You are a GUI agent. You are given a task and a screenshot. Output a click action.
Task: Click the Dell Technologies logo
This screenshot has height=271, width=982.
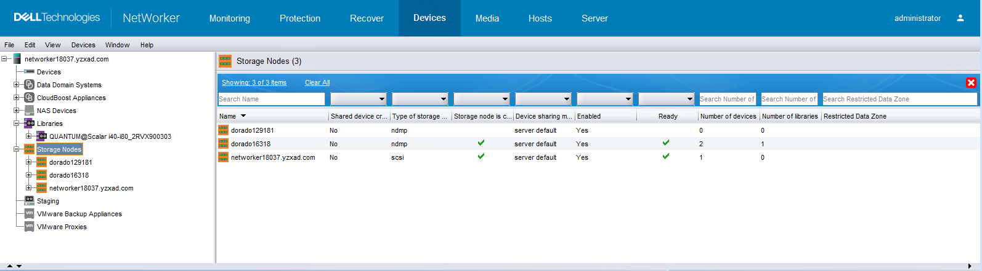point(57,17)
